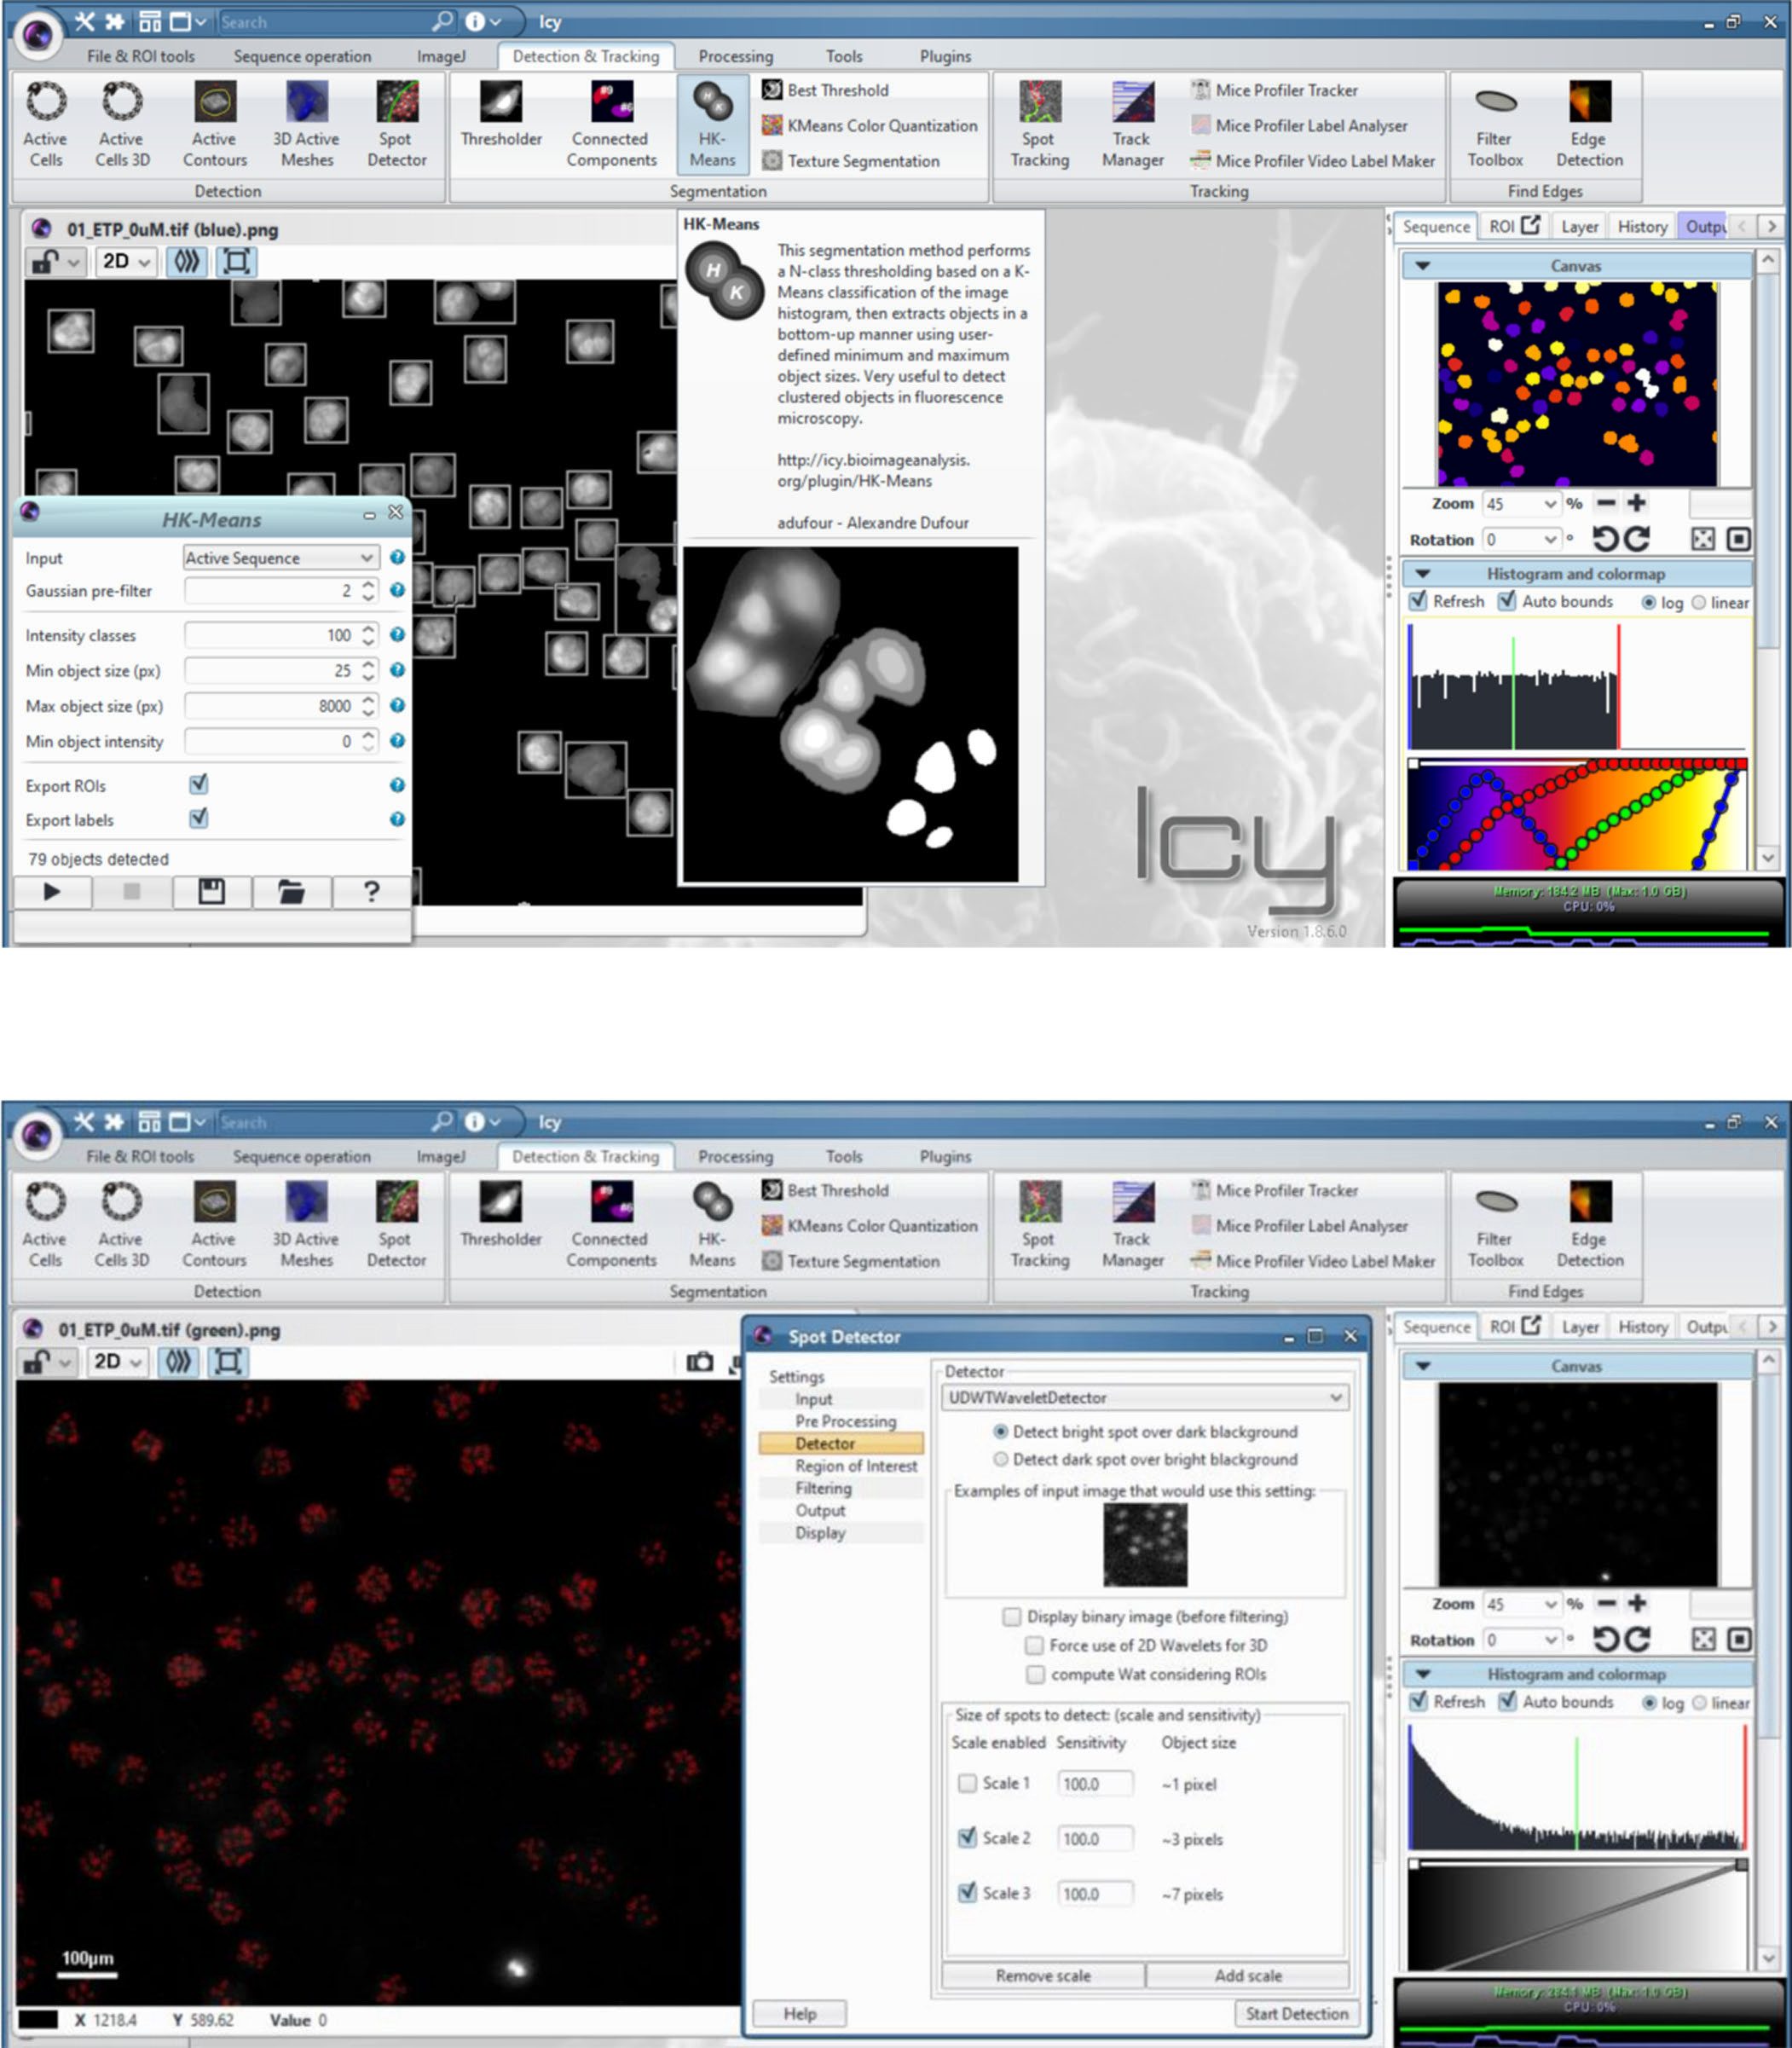
Task: Click the sync icon above the green image viewer
Action: click(x=178, y=1362)
